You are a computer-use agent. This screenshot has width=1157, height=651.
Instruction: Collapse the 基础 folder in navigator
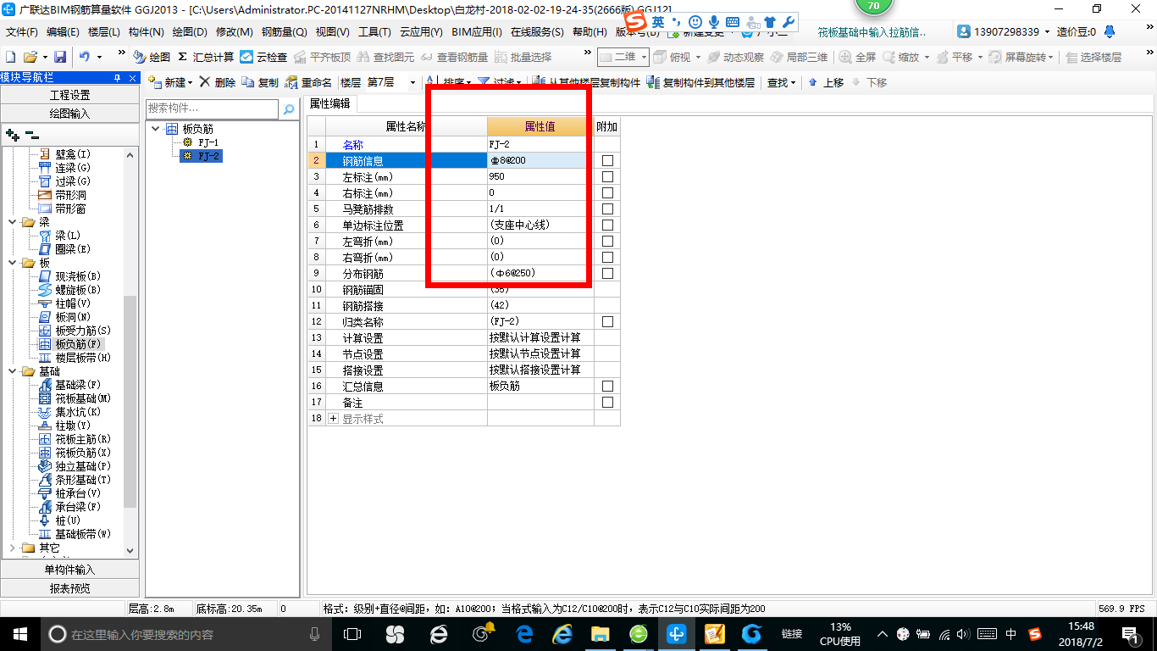click(12, 371)
